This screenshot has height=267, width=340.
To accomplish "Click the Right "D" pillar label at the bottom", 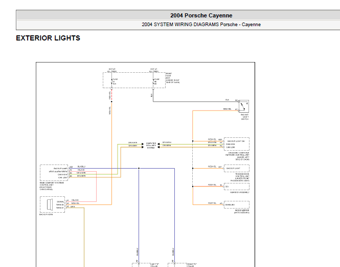I will pos(192,265).
